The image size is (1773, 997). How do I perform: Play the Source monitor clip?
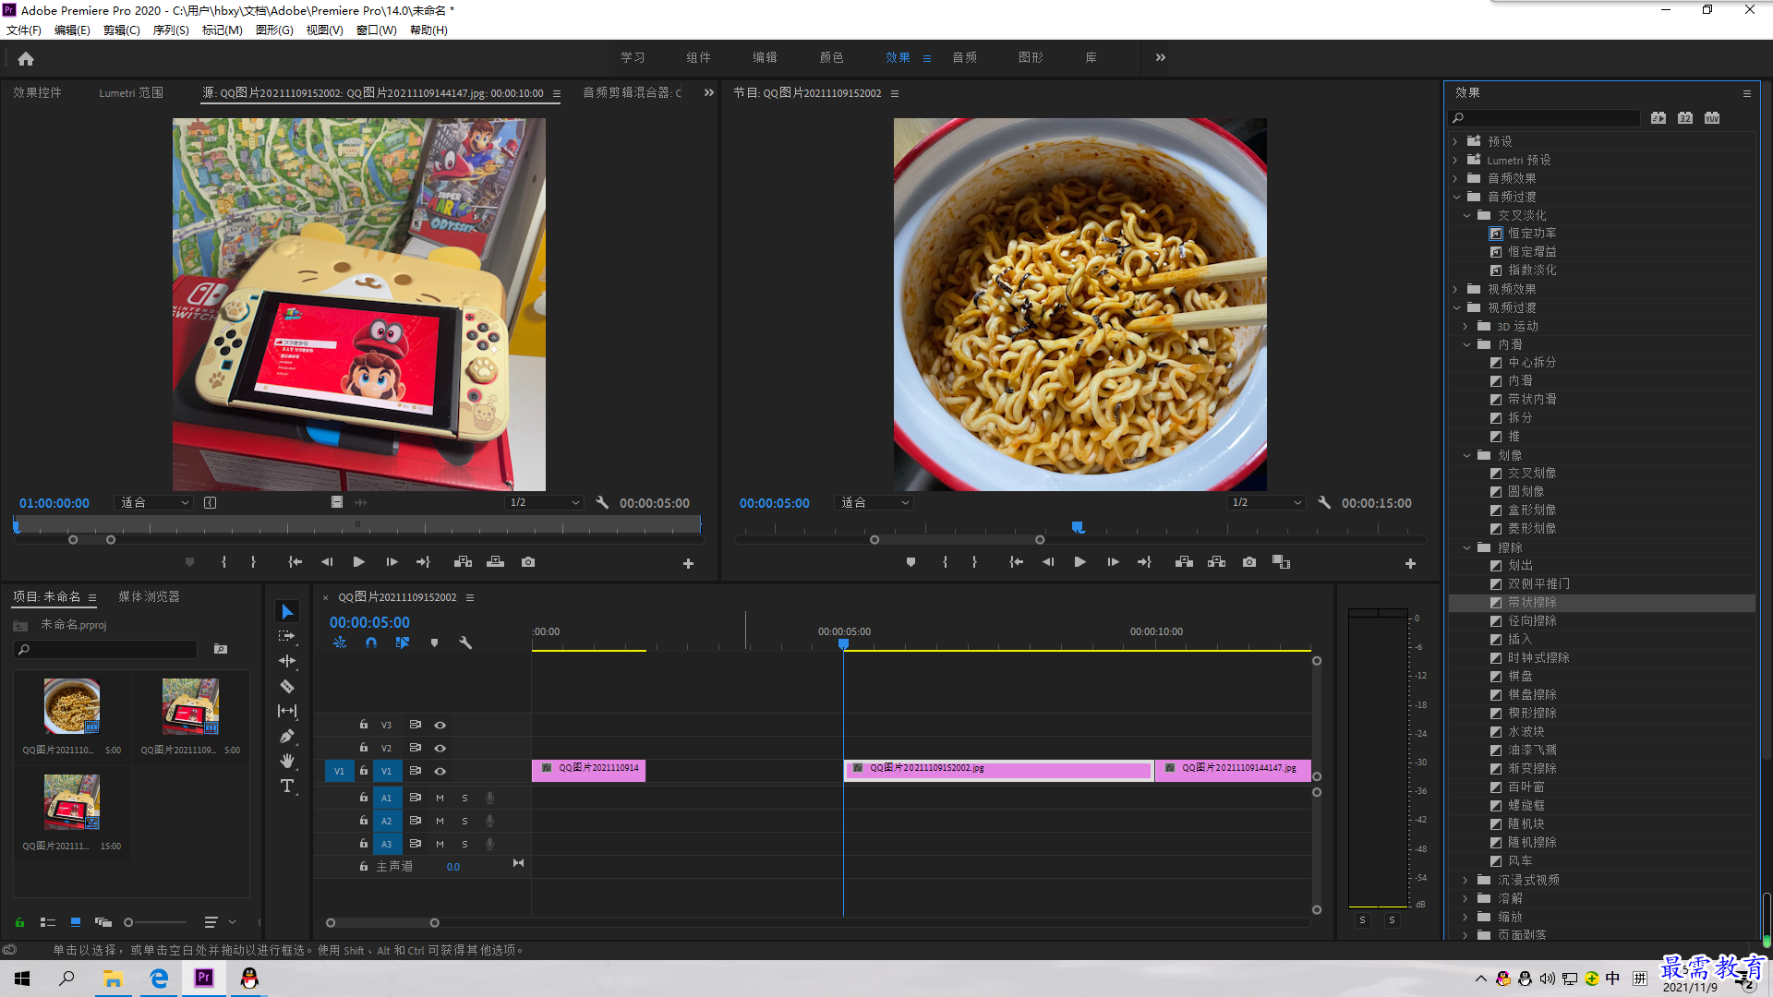358,562
